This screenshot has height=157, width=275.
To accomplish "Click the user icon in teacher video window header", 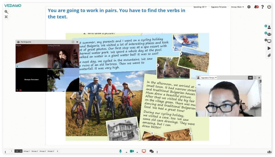I will [x=198, y=78].
